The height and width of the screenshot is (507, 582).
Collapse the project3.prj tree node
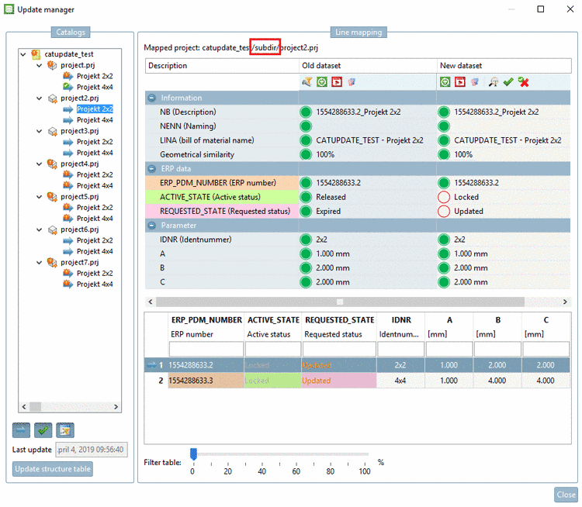pos(40,131)
